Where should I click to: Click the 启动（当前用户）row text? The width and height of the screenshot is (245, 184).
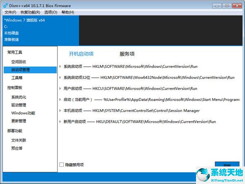[x=151, y=99]
